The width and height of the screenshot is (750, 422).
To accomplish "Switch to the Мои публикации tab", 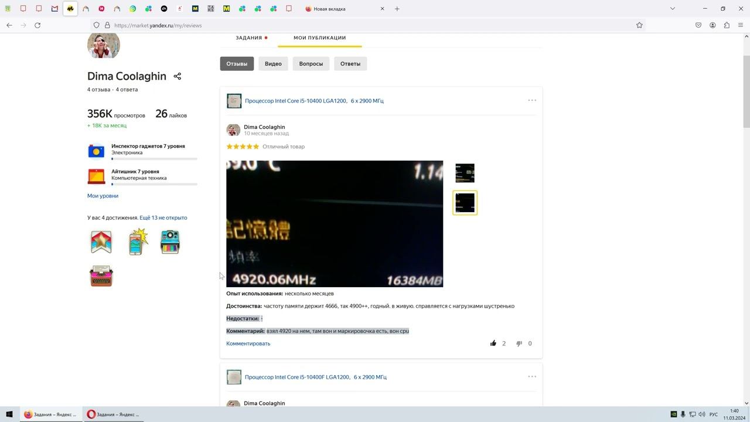I will (x=319, y=38).
